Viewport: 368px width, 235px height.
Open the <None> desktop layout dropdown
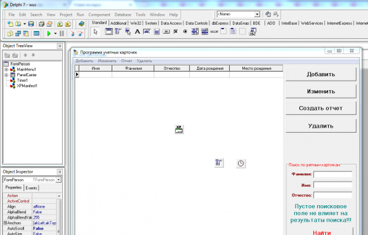pyautogui.click(x=257, y=15)
